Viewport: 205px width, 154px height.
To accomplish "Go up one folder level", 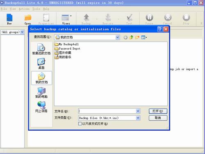I will click(131, 37).
